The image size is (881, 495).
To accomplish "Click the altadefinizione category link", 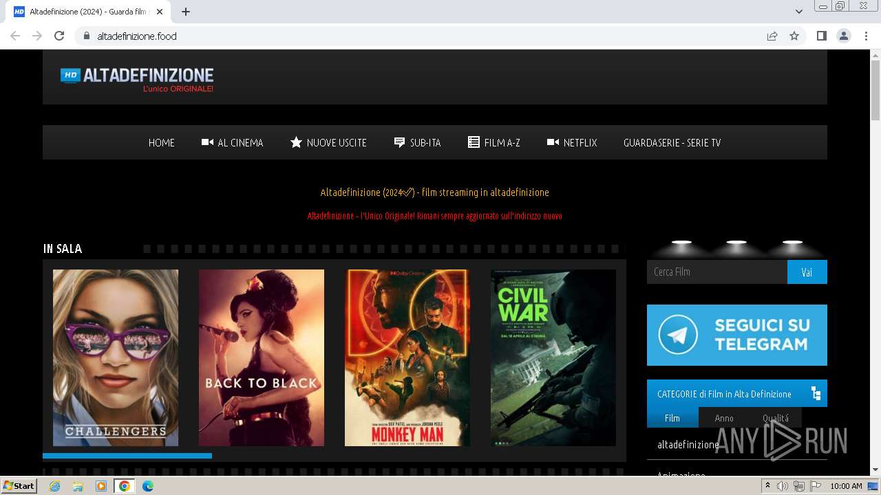I will [688, 445].
